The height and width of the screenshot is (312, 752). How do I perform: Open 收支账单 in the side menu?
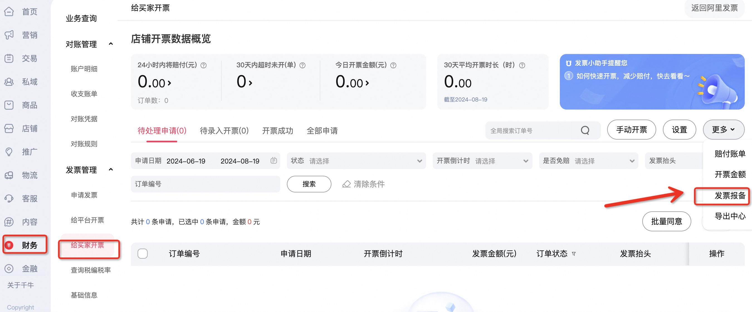click(x=84, y=94)
